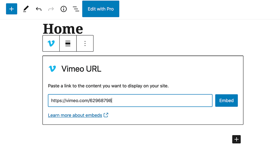Open the change alignment toolbar button

68,44
